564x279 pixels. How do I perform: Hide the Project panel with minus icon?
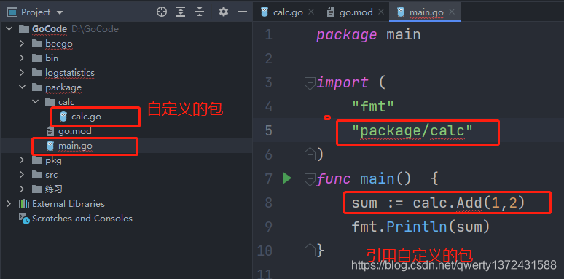coord(243,12)
